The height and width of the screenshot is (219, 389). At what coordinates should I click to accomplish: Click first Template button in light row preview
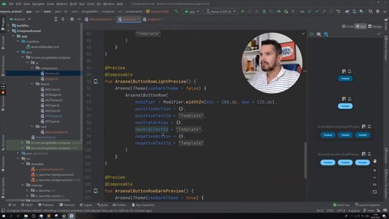[x=328, y=135]
